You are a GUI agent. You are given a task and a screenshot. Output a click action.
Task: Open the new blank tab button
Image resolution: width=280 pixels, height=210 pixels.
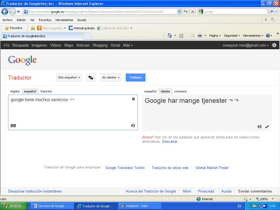(x=87, y=36)
